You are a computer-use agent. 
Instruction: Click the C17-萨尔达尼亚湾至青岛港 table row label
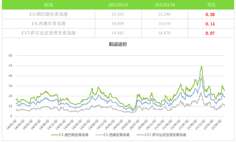[48, 33]
